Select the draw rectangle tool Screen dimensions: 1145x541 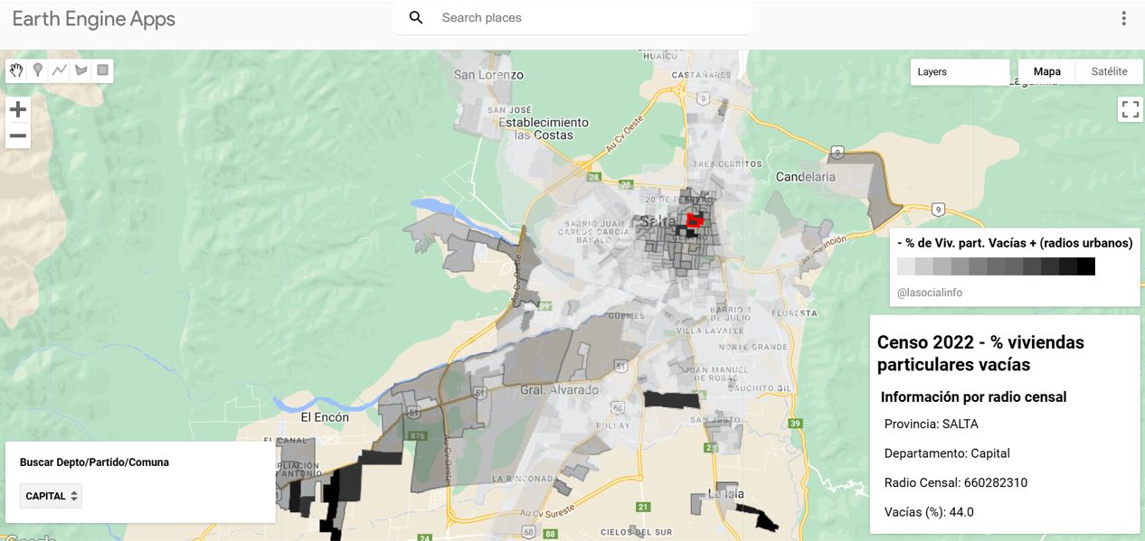[x=102, y=70]
